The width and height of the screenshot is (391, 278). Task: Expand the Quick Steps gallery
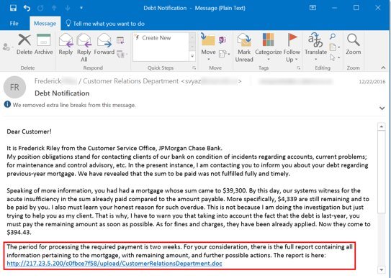[192, 56]
